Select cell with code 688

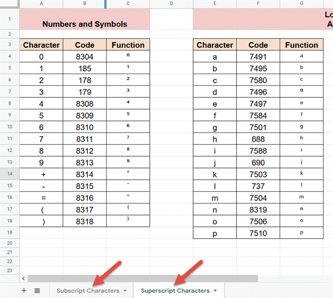[258, 139]
